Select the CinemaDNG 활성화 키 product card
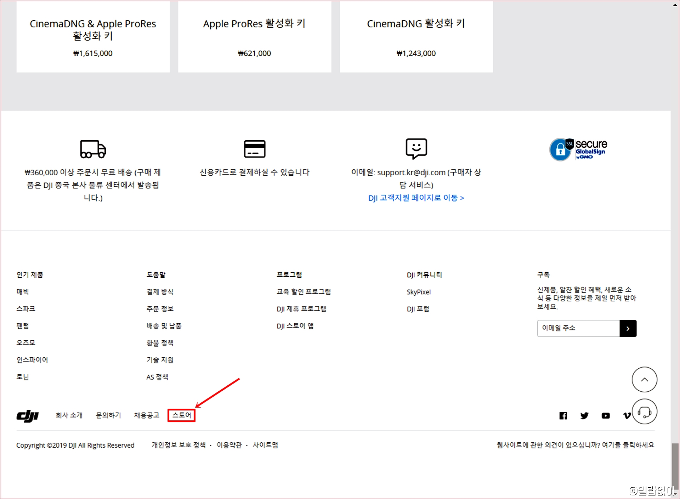This screenshot has width=680, height=499. tap(416, 37)
